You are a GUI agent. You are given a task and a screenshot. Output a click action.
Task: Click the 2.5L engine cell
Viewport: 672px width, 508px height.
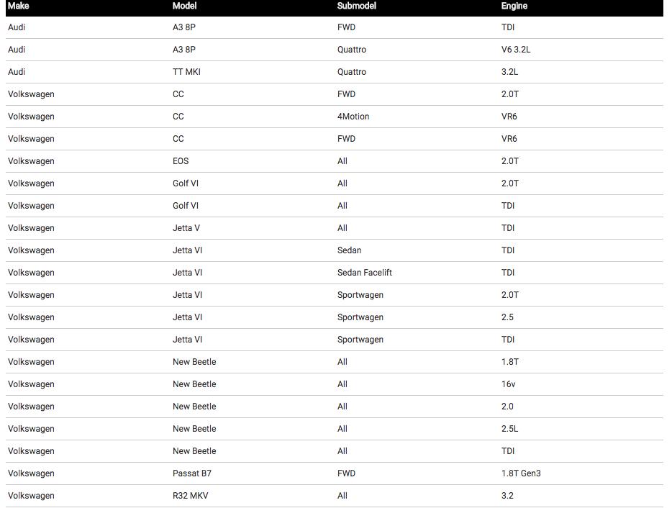click(509, 428)
